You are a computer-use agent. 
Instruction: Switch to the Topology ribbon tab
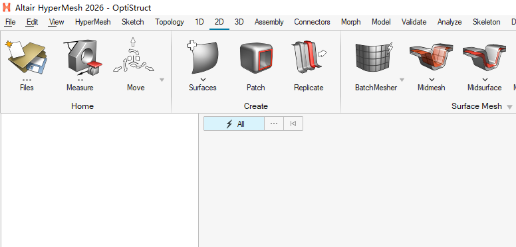170,22
